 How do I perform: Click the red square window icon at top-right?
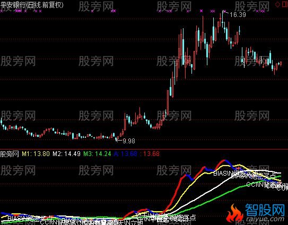[284, 5]
